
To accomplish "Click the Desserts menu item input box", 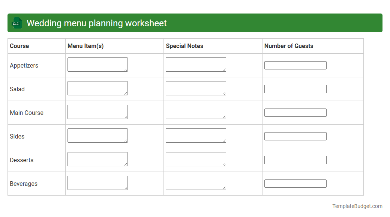I will tap(97, 159).
